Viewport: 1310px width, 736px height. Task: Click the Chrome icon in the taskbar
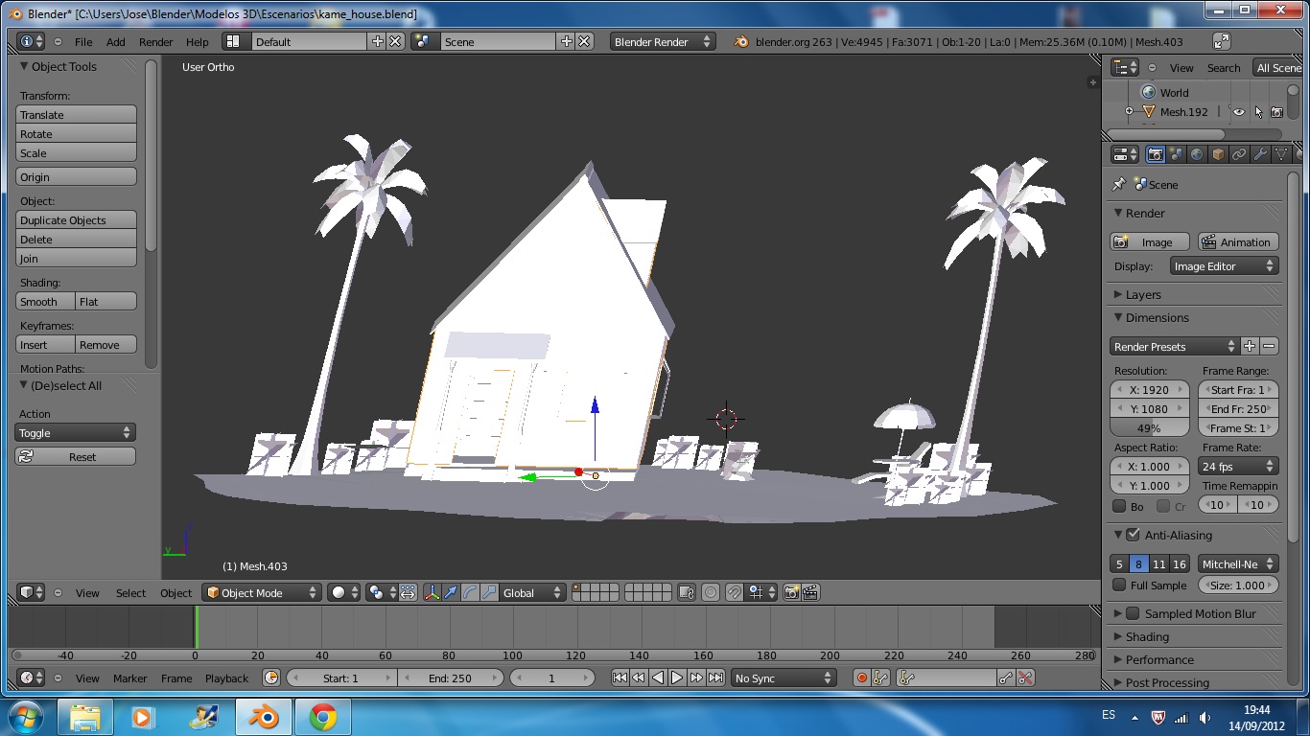pos(322,717)
